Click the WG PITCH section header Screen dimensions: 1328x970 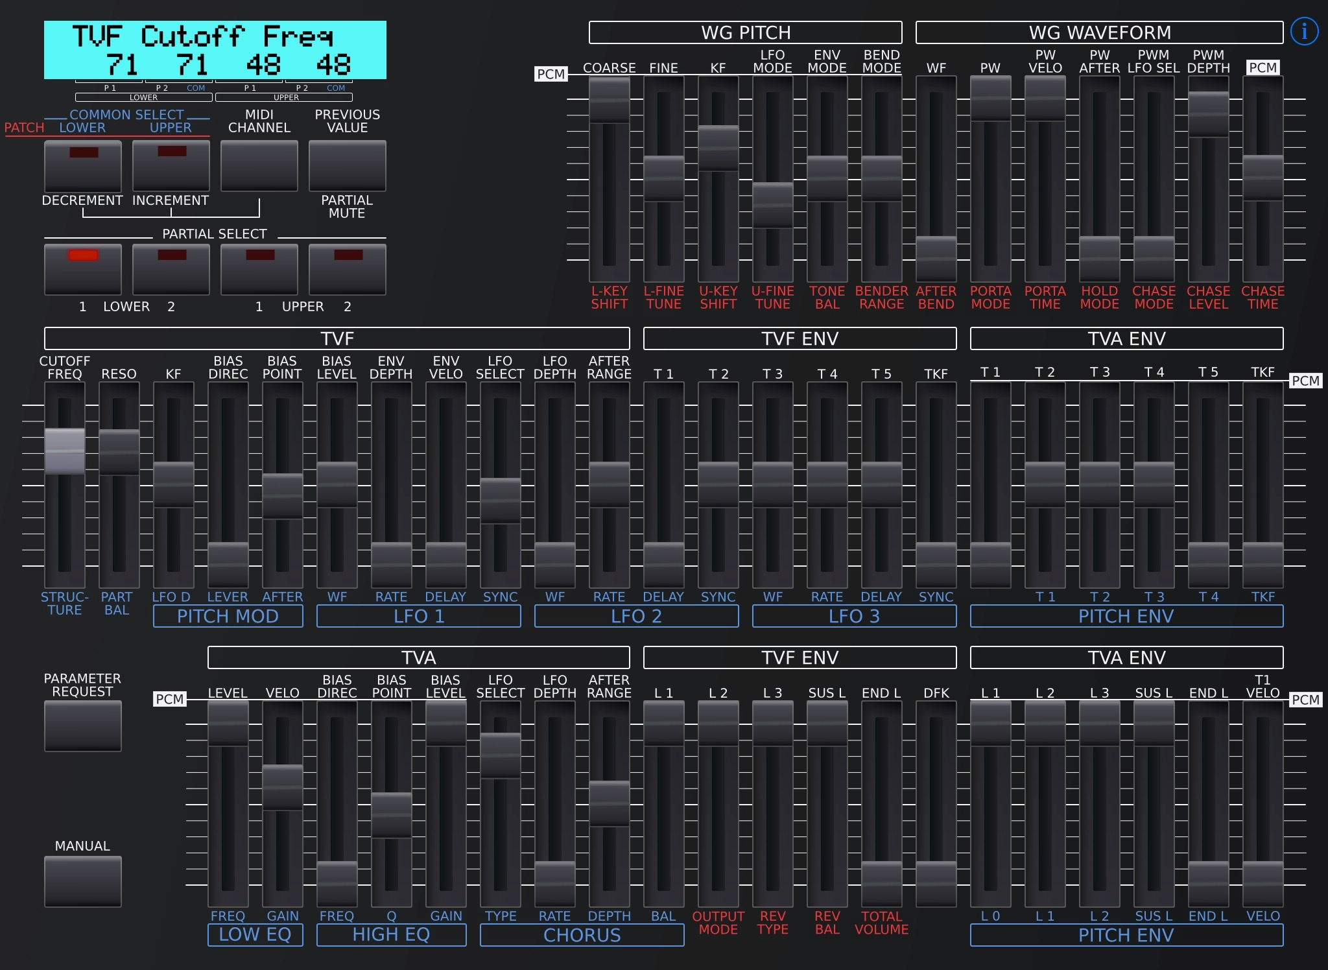pyautogui.click(x=746, y=32)
